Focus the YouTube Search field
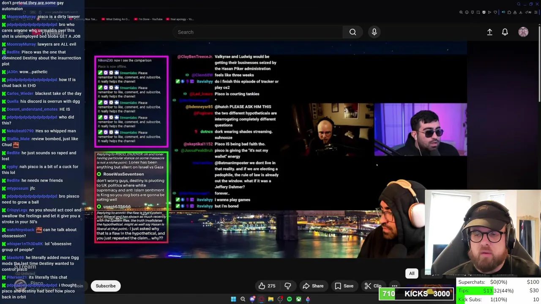Viewport: 541px width, 304px height. pos(258,32)
